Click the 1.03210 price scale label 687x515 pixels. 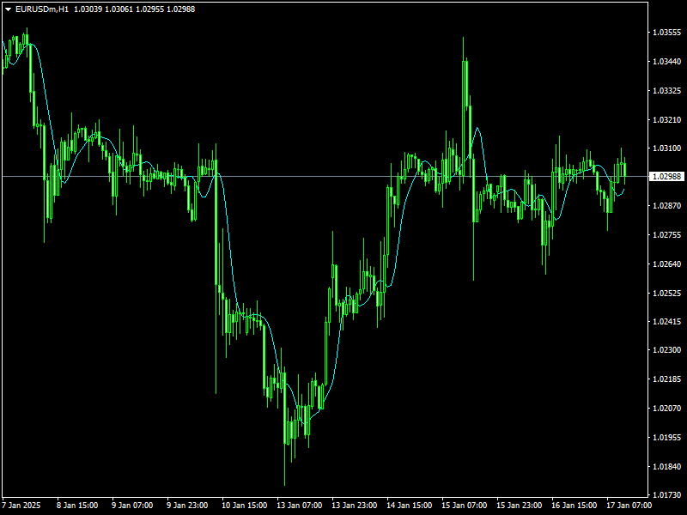pos(667,119)
